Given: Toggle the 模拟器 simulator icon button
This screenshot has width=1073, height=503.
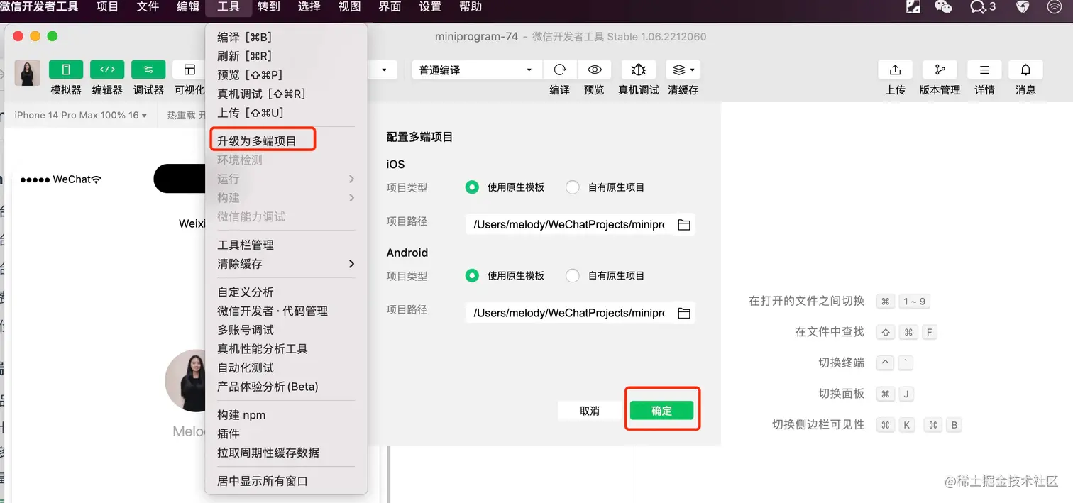Looking at the screenshot, I should (x=66, y=70).
